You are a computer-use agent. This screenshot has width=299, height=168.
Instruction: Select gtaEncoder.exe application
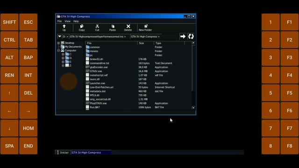coord(99,67)
